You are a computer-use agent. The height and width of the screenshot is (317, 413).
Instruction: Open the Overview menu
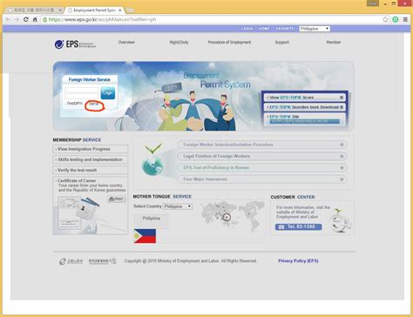[126, 43]
